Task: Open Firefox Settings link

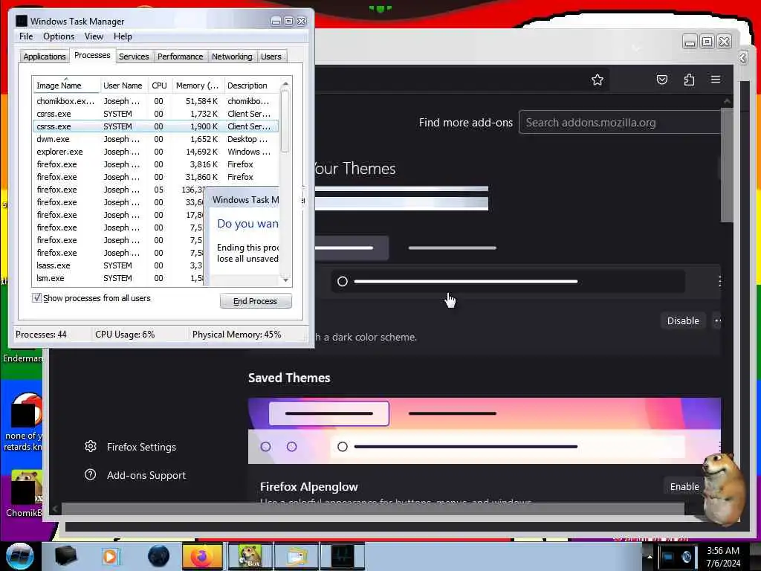Action: (141, 447)
